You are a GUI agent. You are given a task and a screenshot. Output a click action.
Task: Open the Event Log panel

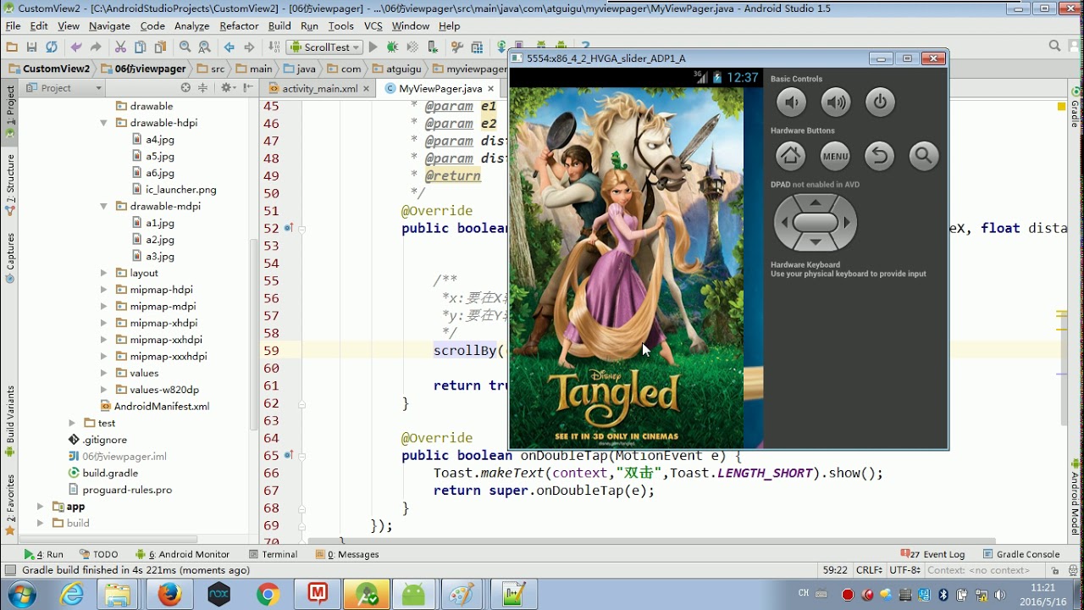[943, 554]
